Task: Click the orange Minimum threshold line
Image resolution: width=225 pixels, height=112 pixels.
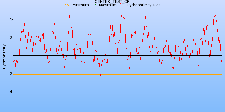Action: pyautogui.click(x=117, y=74)
